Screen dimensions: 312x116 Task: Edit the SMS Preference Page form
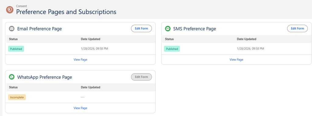point(297,28)
